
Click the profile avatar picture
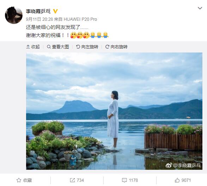coord(14,15)
